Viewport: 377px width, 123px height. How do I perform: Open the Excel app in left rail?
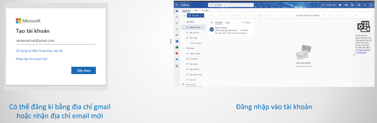click(177, 47)
